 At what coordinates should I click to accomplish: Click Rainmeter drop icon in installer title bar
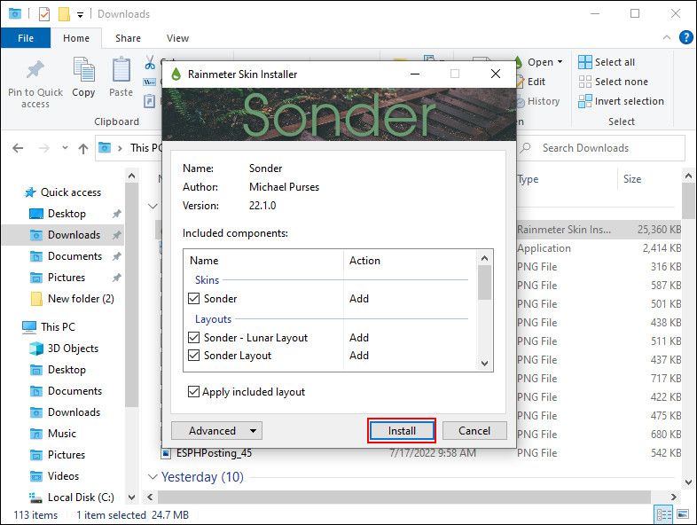(x=176, y=74)
